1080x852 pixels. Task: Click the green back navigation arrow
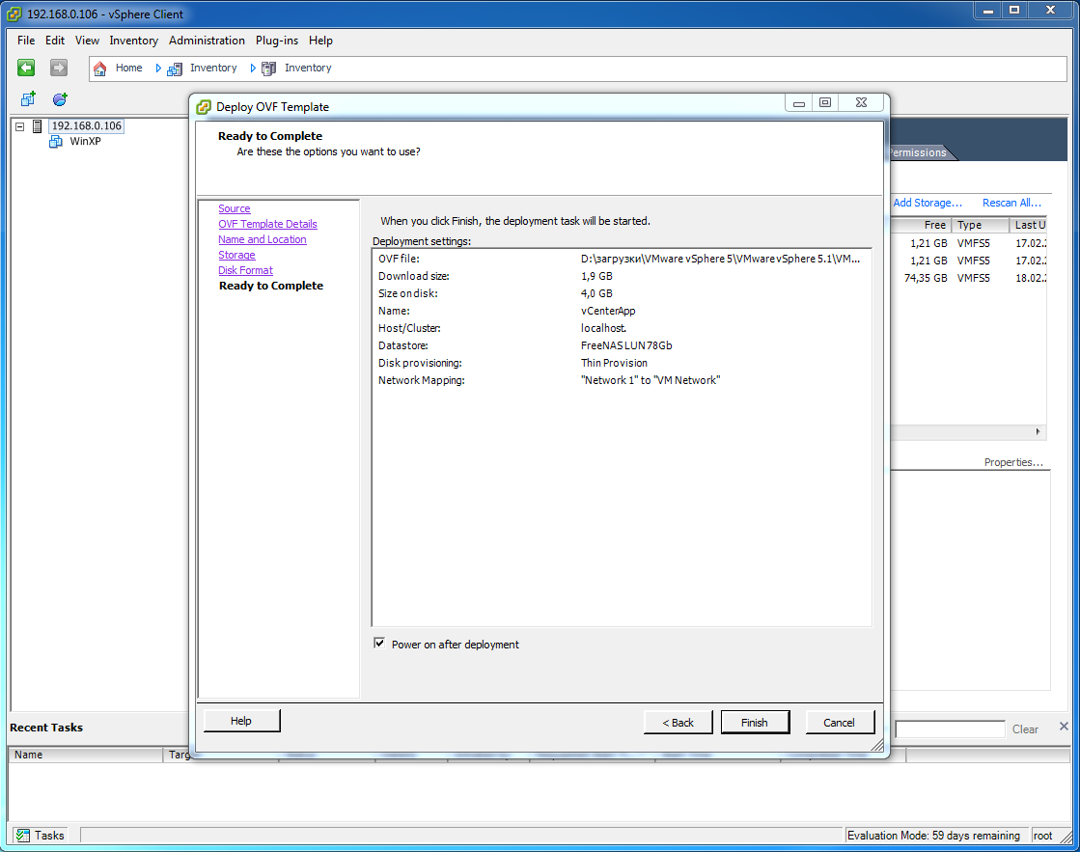coord(26,68)
